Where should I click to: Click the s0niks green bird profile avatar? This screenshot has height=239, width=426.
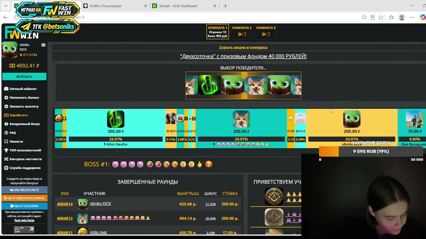[10, 50]
